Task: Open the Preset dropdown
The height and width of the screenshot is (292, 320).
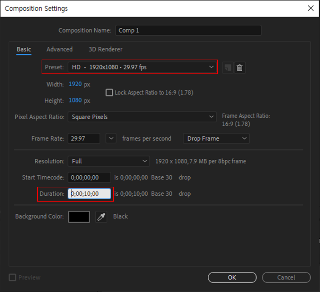Action: click(142, 67)
